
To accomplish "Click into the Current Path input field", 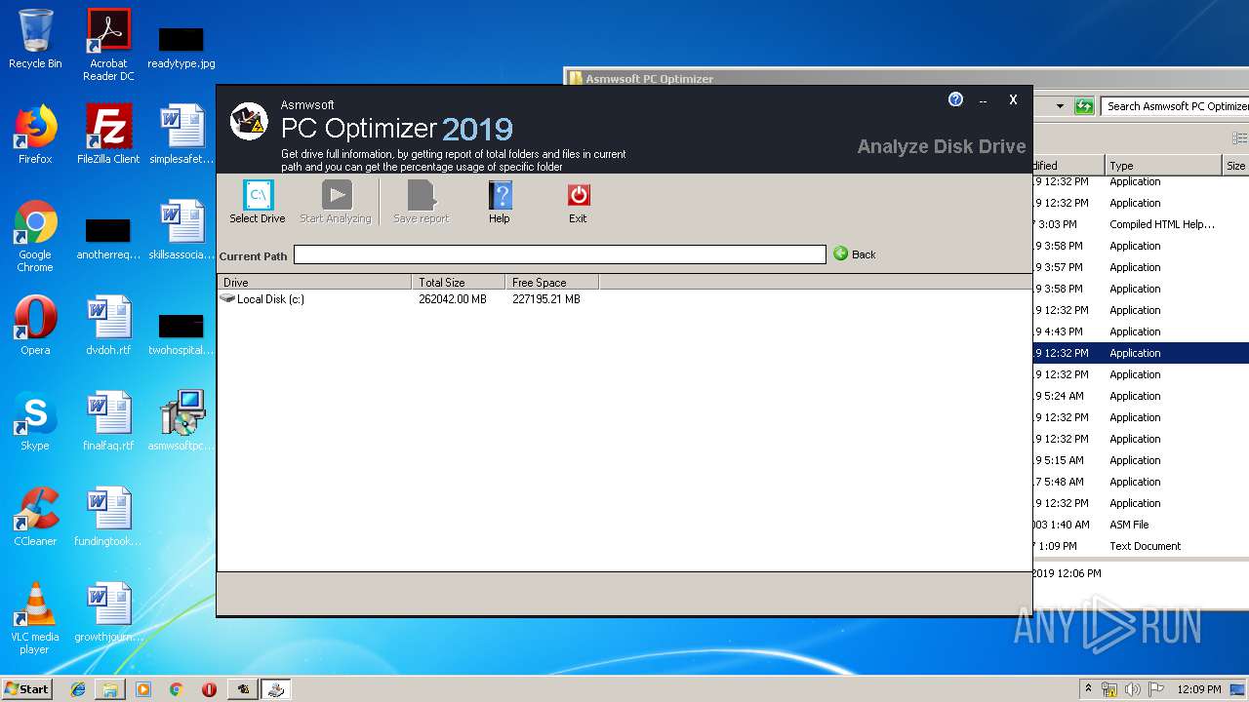I will tap(560, 254).
